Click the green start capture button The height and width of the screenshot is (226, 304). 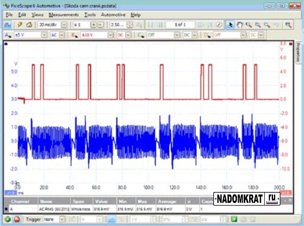(7, 219)
